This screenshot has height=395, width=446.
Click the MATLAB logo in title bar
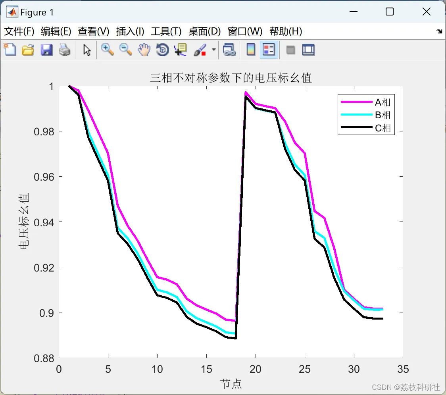12,12
